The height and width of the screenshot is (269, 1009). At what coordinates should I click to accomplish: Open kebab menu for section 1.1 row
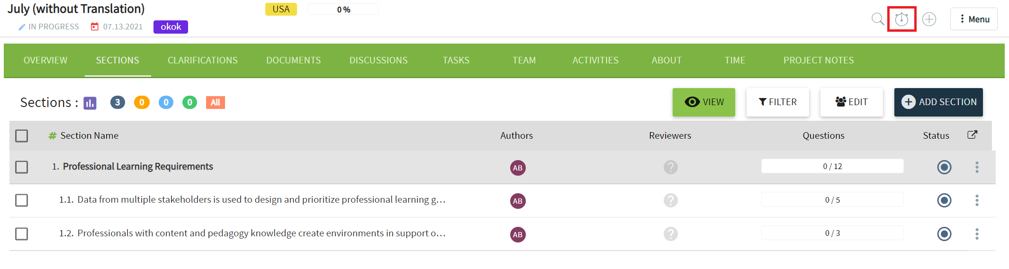[977, 200]
